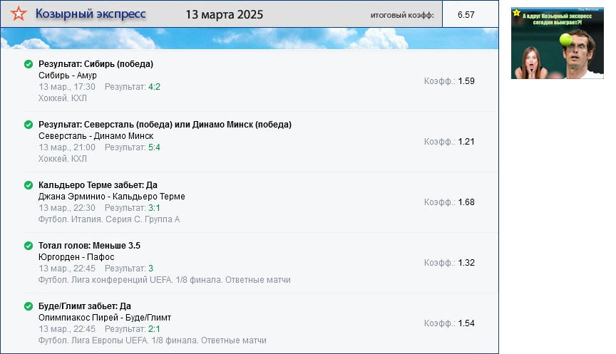Click the Футбол. Лига Европы UEFA league label
The image size is (616, 354).
coord(152,340)
